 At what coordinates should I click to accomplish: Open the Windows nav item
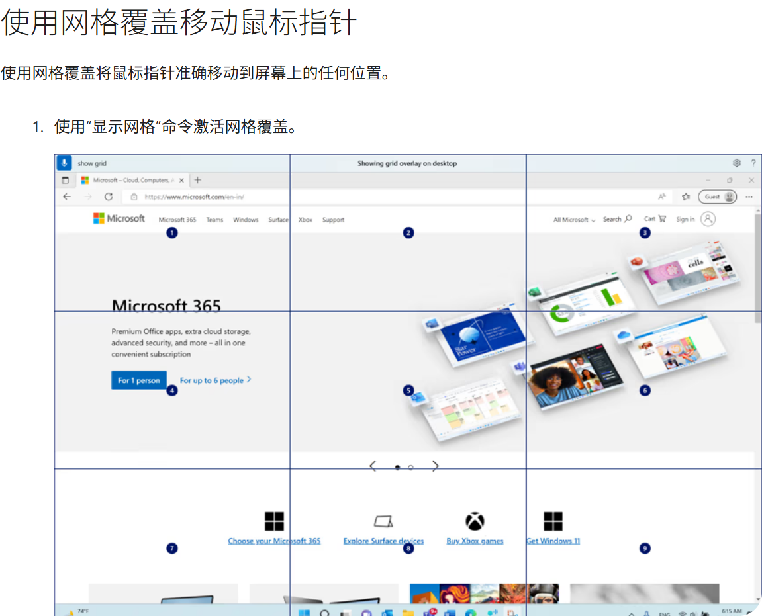click(246, 220)
